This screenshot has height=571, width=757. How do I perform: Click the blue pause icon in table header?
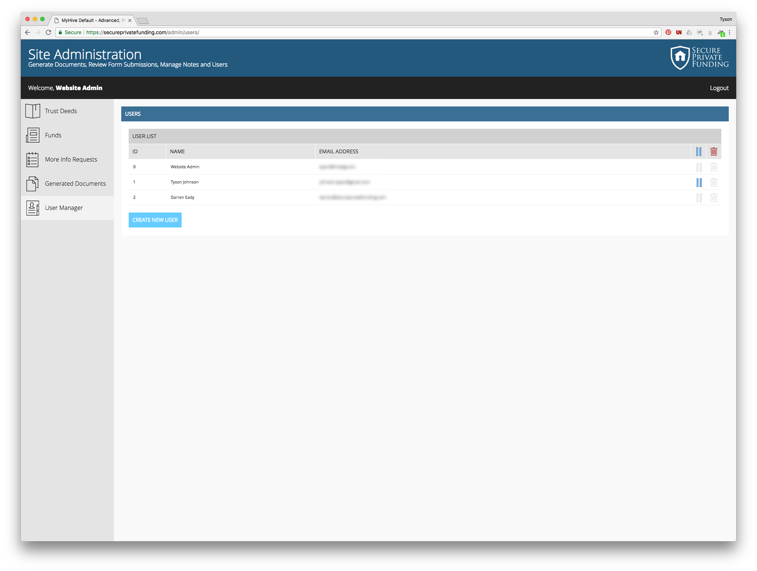pyautogui.click(x=699, y=152)
